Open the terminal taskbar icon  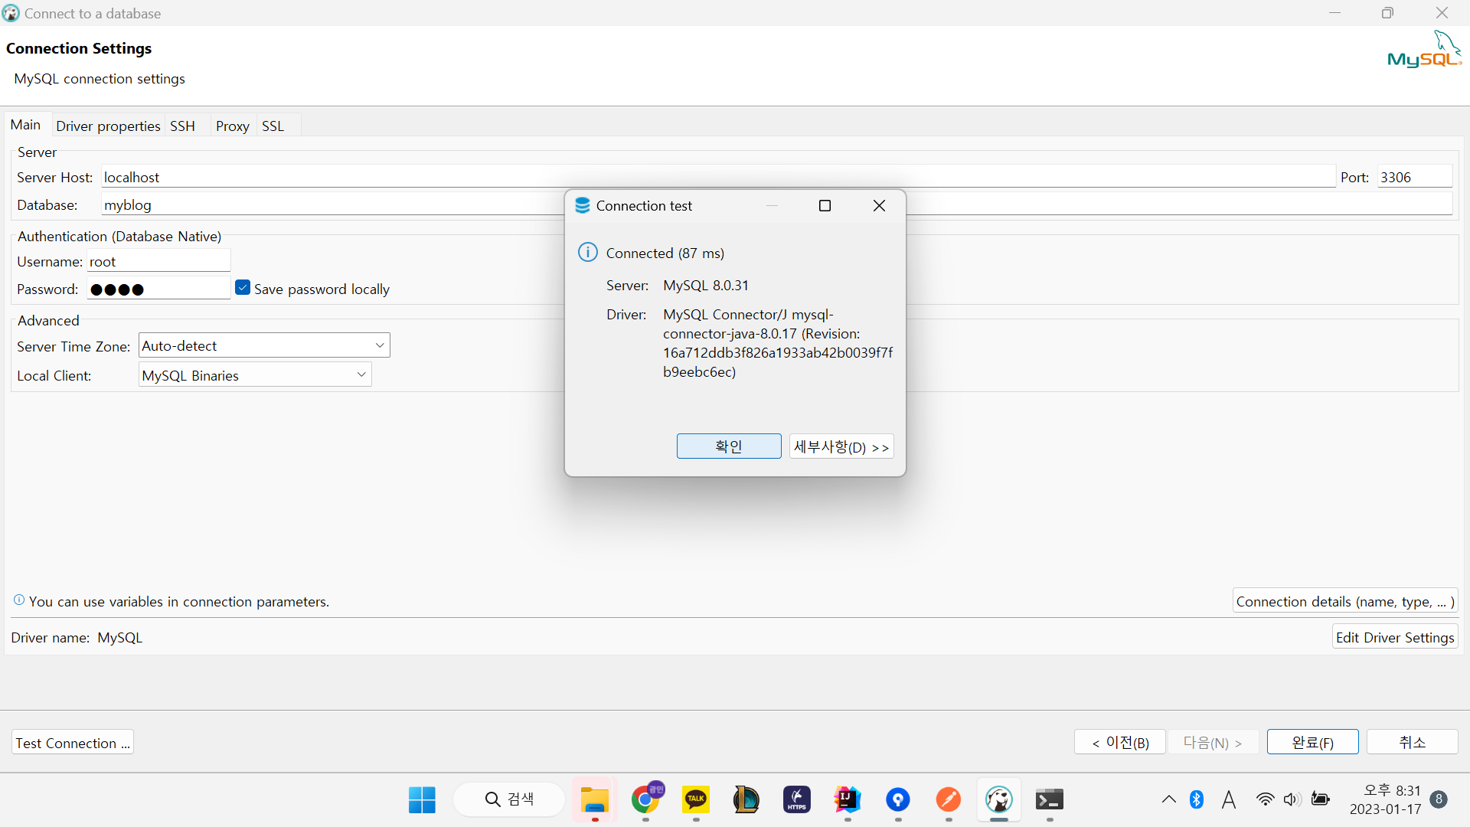tap(1049, 799)
